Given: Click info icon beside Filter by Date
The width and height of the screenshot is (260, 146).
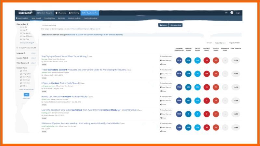Looking at the screenshot, I should tap(27, 24).
